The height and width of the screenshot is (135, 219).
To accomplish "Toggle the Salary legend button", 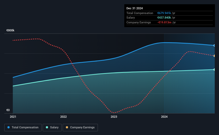I will [x=52, y=128].
